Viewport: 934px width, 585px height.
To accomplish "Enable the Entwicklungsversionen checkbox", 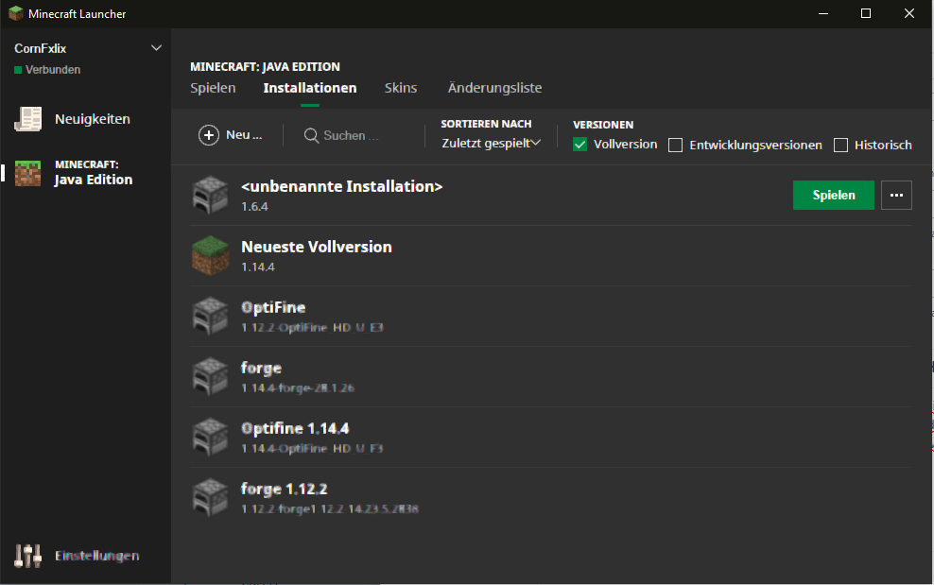I will [x=676, y=146].
